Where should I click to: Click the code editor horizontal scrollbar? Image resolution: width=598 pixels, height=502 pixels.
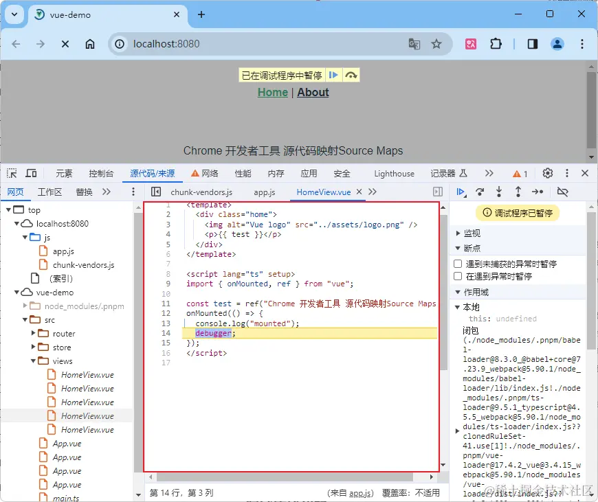pyautogui.click(x=285, y=477)
